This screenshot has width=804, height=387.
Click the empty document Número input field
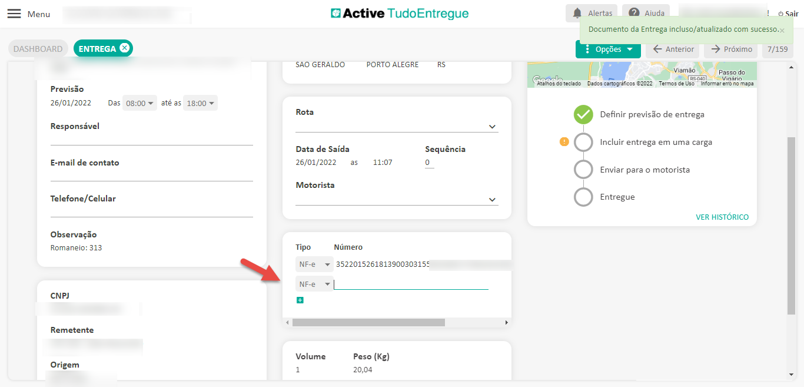click(411, 284)
